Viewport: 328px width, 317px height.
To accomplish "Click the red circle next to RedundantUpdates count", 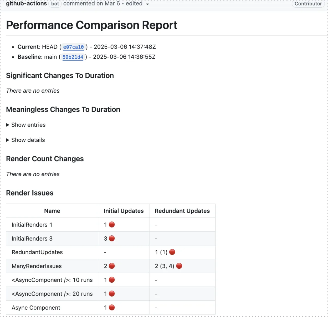I will [172, 252].
